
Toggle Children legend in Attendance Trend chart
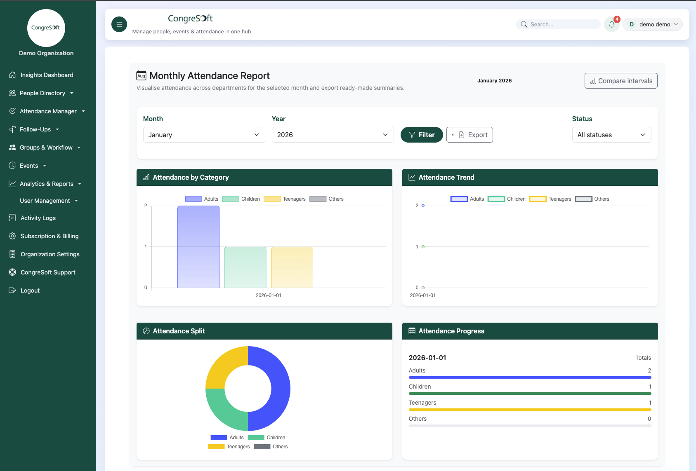(x=506, y=199)
